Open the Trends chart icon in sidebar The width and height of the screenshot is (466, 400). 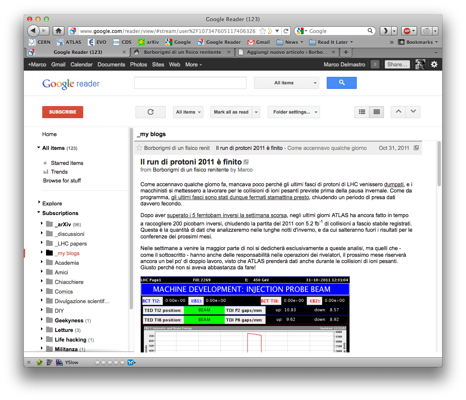(x=46, y=172)
